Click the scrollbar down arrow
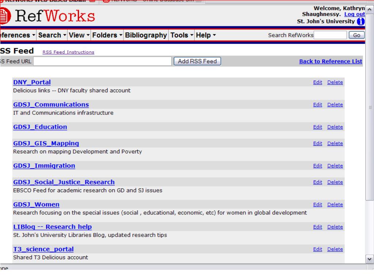Screen dimensions: 374x280 (370, 259)
